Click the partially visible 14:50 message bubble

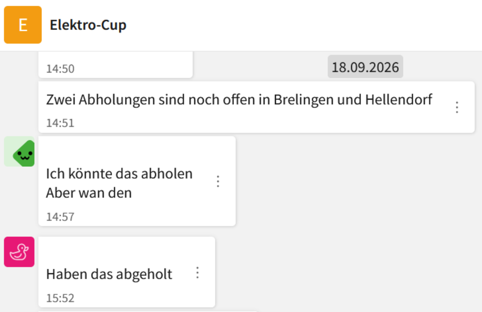pos(115,65)
